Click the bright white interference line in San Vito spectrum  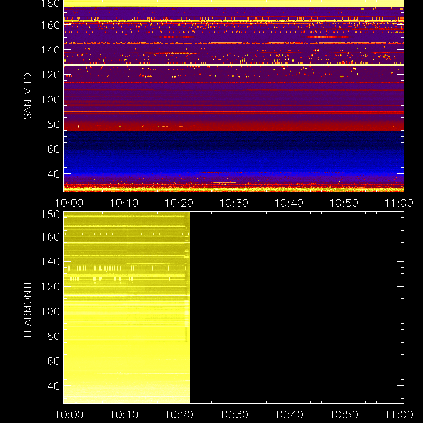(234, 65)
